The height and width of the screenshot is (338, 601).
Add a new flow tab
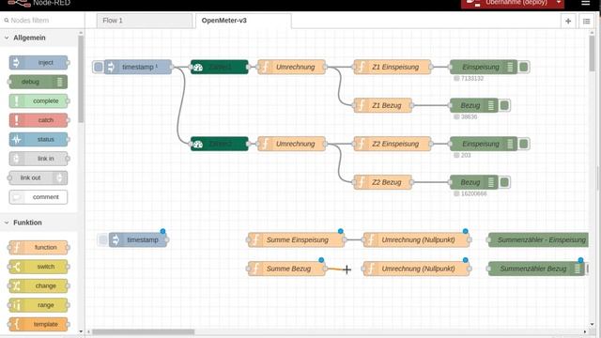coord(568,21)
